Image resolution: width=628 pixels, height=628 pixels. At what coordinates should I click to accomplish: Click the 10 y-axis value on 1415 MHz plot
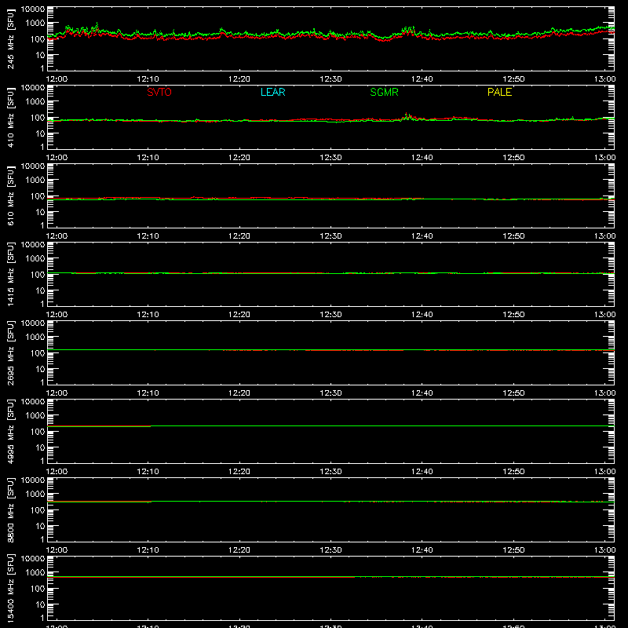pyautogui.click(x=40, y=290)
